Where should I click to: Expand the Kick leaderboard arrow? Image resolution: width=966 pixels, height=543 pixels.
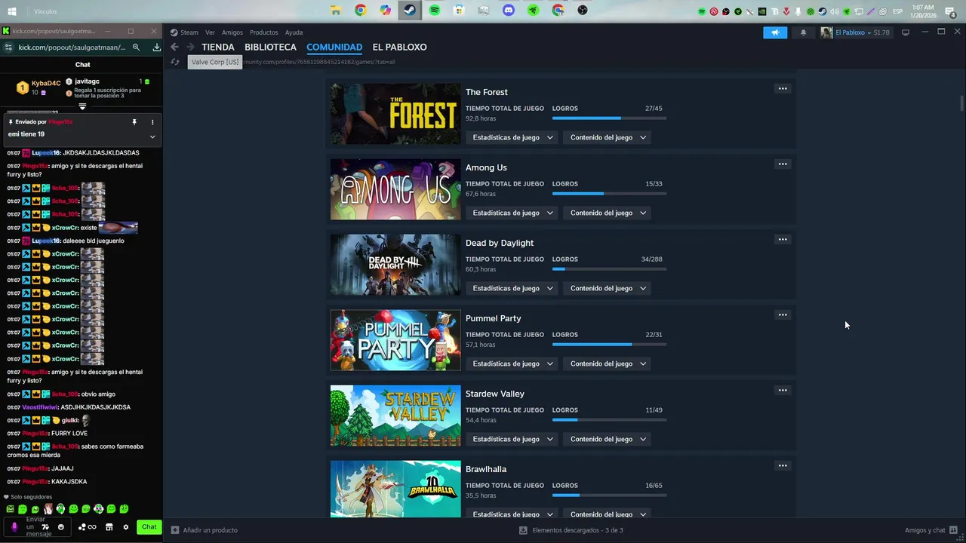click(82, 106)
